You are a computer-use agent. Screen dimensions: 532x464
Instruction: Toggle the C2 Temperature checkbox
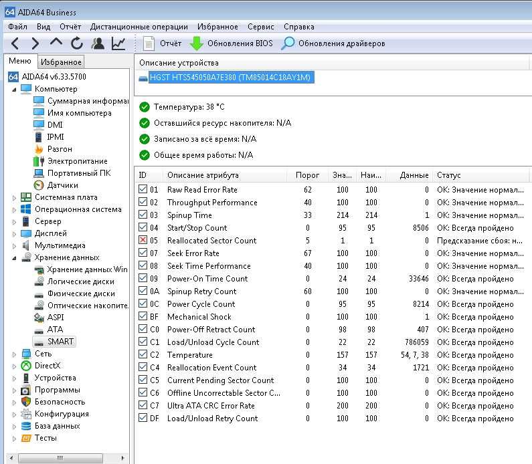point(143,354)
